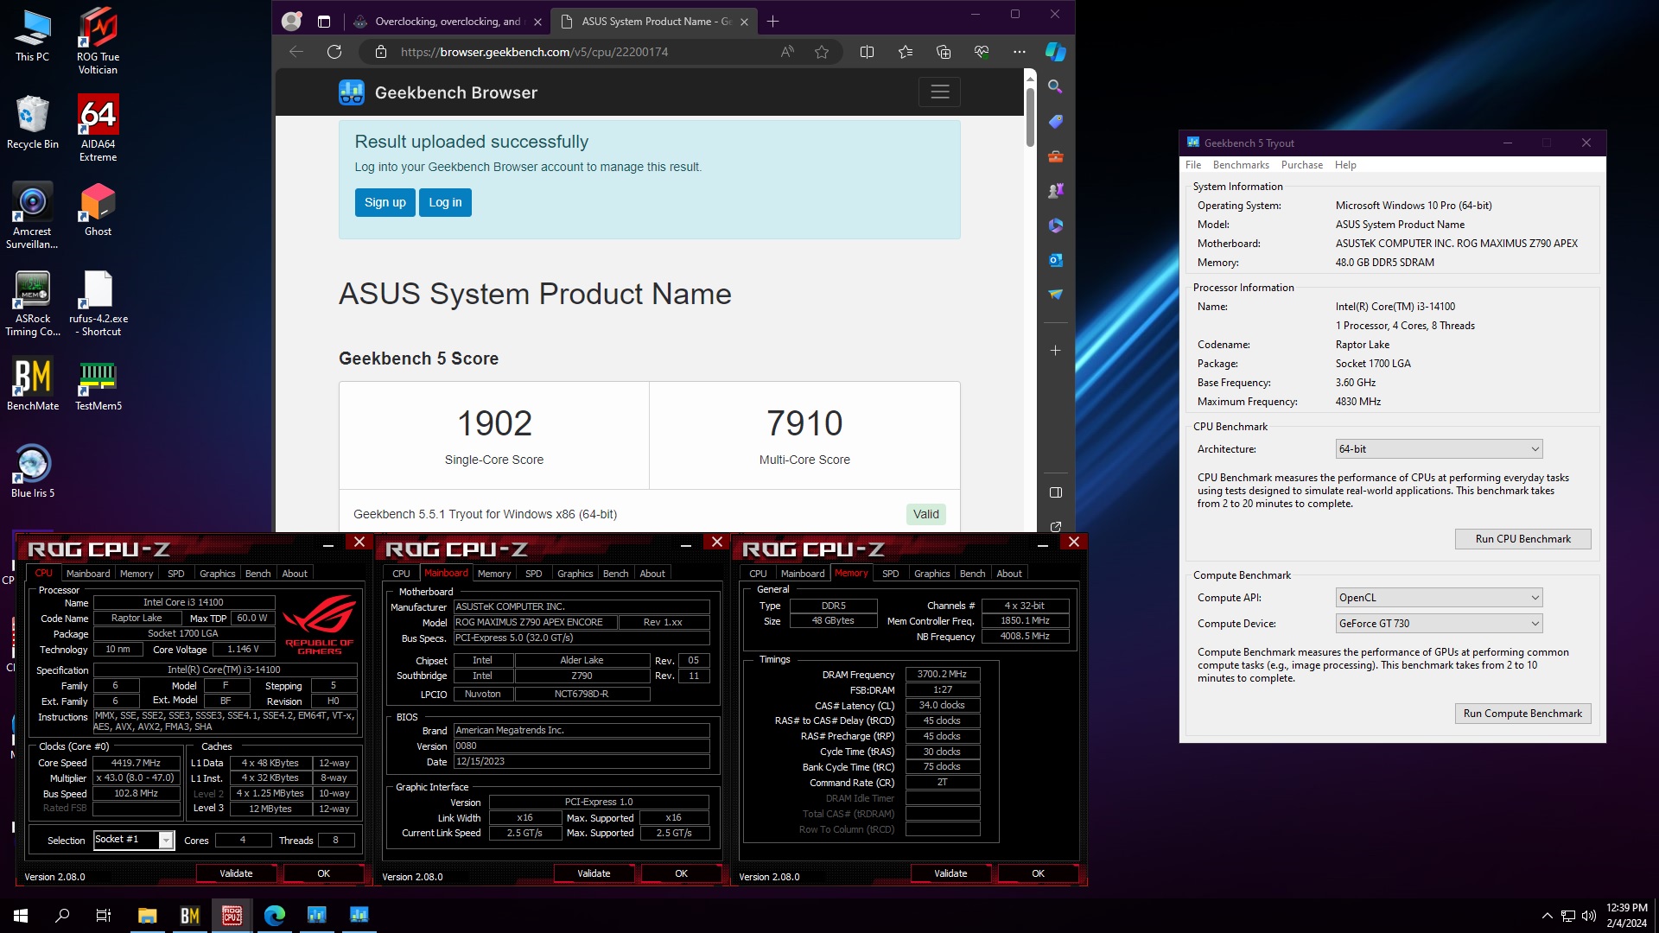Open Geekbench 5 Help menu
The image size is (1659, 933).
point(1345,165)
